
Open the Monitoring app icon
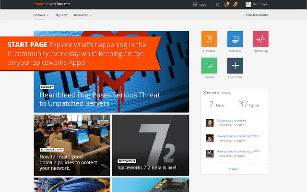click(260, 39)
